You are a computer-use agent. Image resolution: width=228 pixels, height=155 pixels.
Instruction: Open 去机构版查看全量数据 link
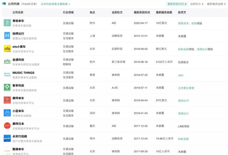pyautogui.click(x=56, y=4)
